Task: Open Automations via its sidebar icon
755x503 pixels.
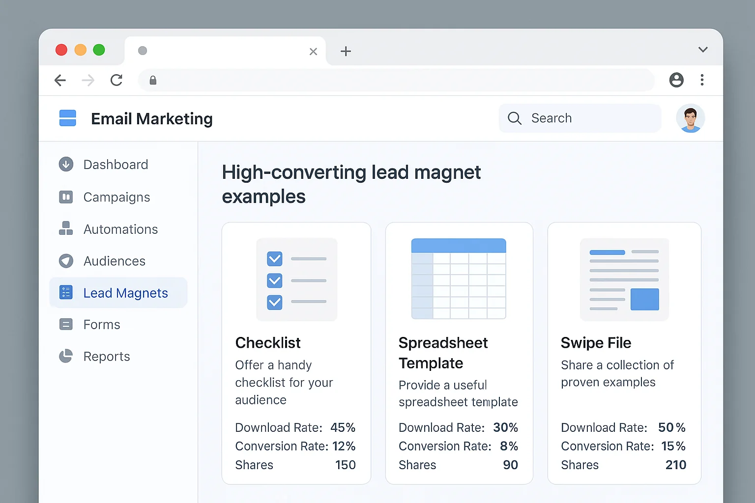Action: pos(66,228)
